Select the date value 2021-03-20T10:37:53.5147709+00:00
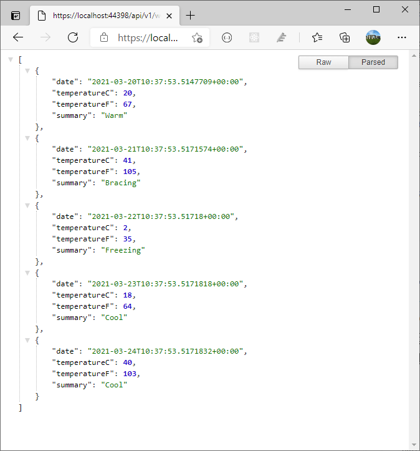 pos(165,82)
